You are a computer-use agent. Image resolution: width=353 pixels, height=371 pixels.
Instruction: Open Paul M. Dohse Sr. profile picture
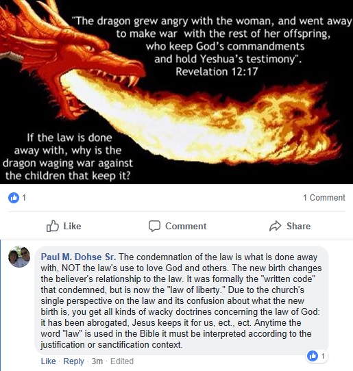[19, 257]
